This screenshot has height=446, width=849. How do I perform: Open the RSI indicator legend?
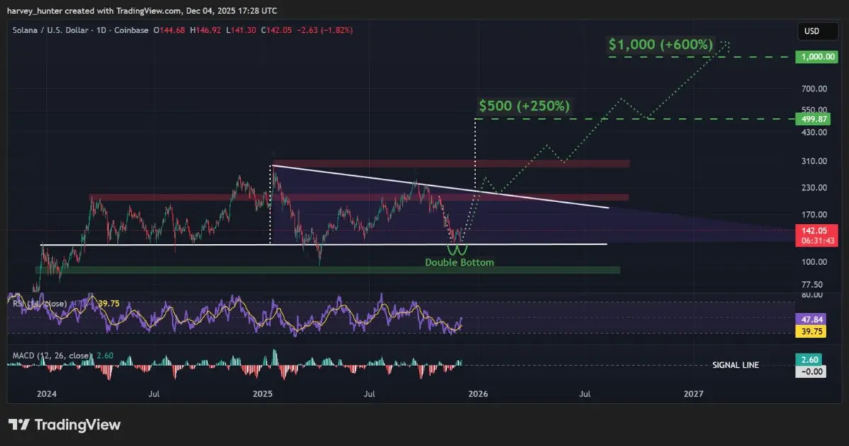click(39, 303)
